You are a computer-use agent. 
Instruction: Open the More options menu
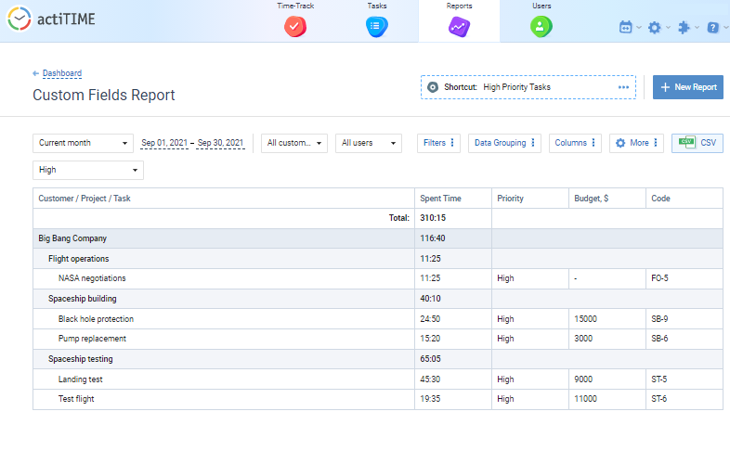(636, 143)
